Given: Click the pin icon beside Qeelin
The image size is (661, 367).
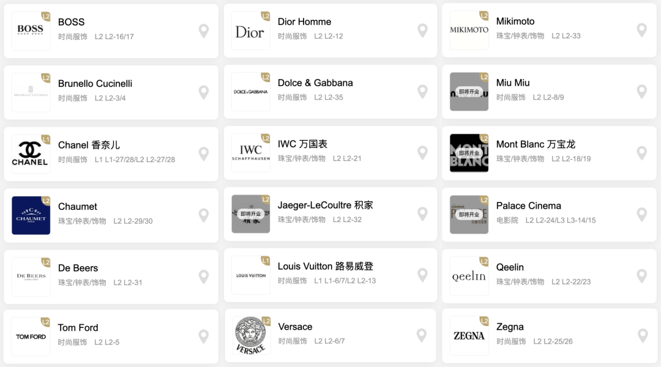Looking at the screenshot, I should [641, 276].
